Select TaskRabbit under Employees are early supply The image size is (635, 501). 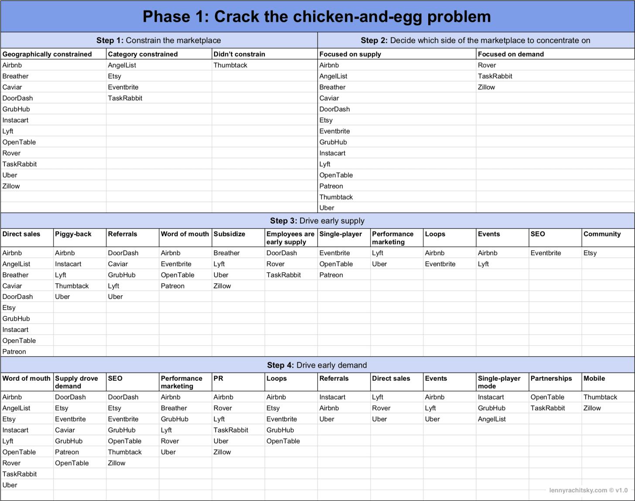coord(283,275)
